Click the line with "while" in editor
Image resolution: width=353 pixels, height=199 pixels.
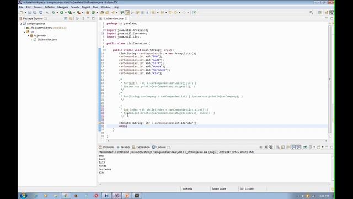(217, 126)
